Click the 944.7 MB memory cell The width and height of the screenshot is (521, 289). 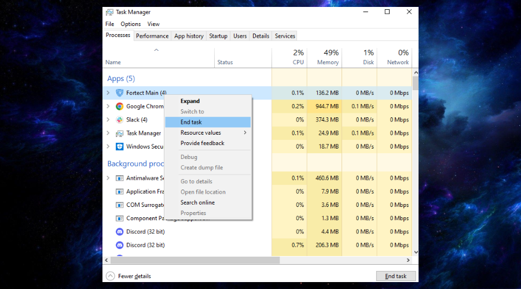pyautogui.click(x=324, y=106)
